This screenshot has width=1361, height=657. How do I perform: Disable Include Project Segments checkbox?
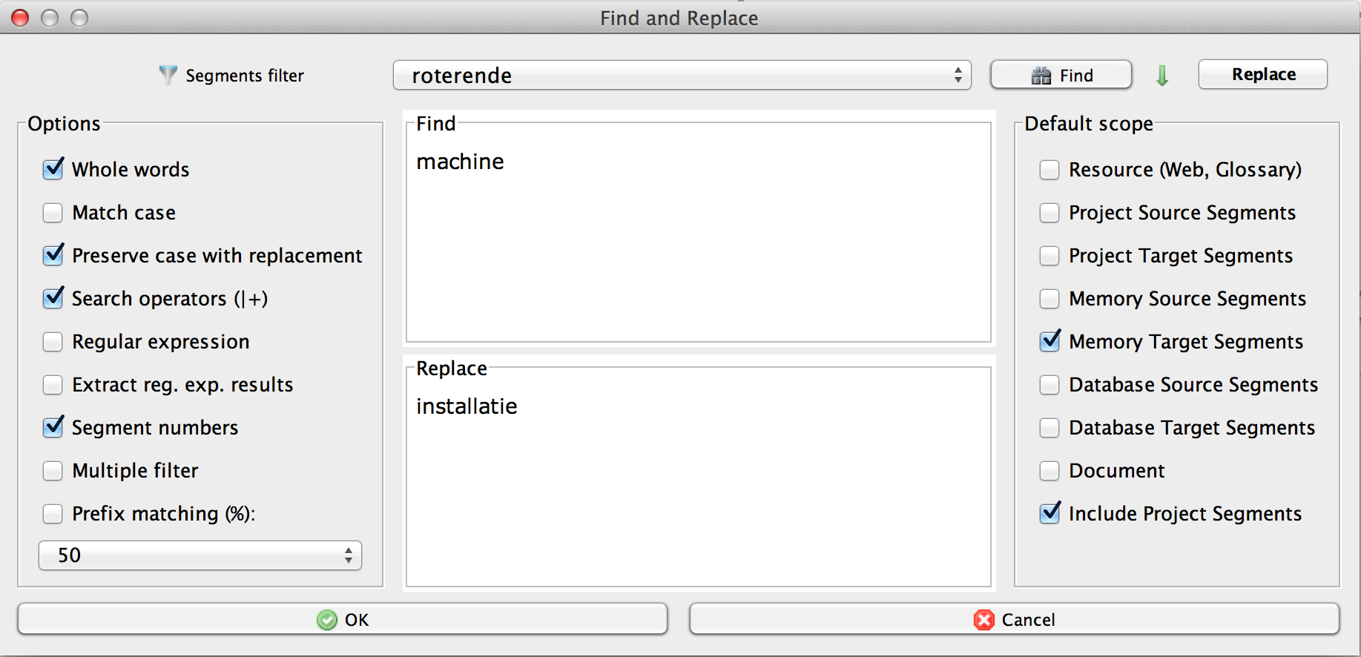1049,514
